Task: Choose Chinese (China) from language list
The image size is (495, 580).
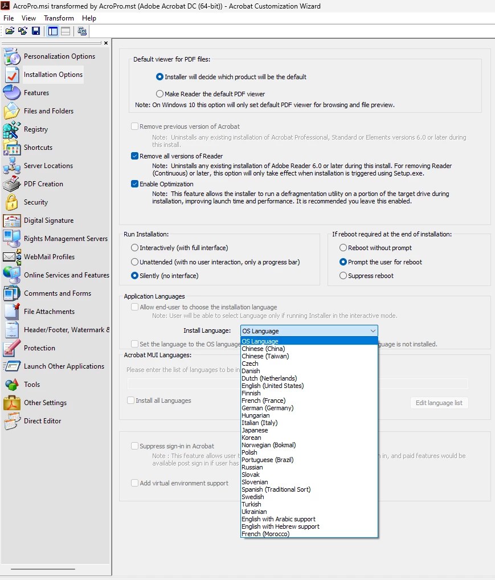Action: (309, 349)
